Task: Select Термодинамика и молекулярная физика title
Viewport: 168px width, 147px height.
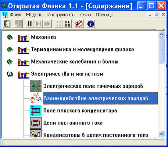Action: pyautogui.click(x=82, y=50)
